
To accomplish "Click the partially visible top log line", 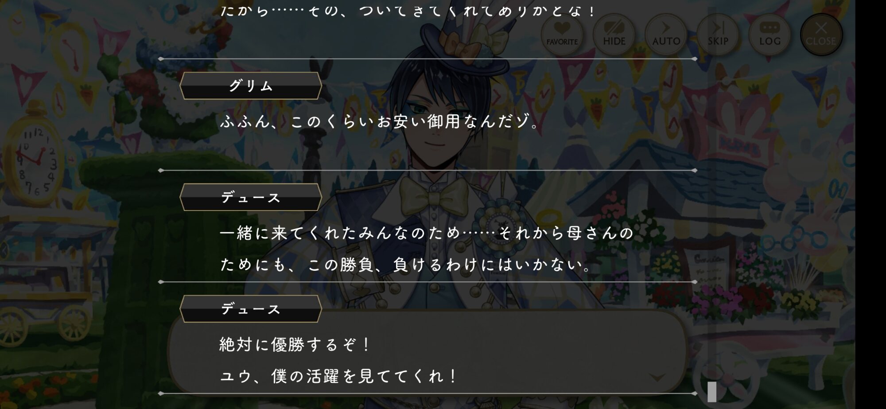I will pyautogui.click(x=408, y=11).
